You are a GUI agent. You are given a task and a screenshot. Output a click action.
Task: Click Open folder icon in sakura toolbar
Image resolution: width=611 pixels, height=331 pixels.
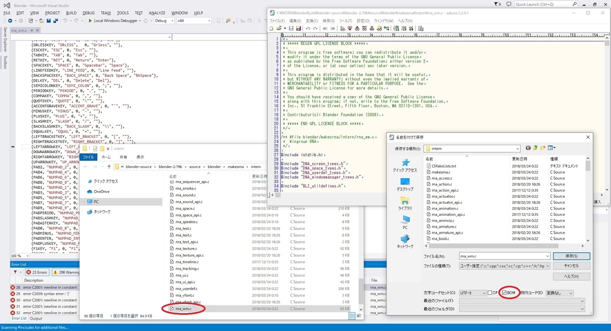point(279,28)
